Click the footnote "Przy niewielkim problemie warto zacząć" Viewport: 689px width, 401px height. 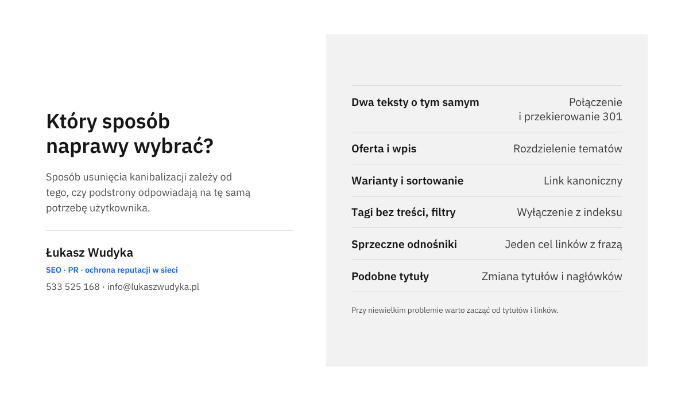(x=455, y=310)
